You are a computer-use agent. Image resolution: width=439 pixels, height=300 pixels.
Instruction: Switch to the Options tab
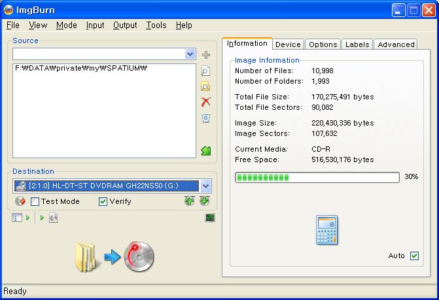(323, 44)
